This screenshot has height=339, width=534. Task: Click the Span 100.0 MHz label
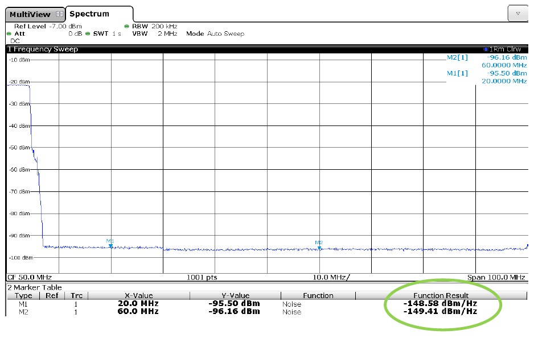coord(495,277)
